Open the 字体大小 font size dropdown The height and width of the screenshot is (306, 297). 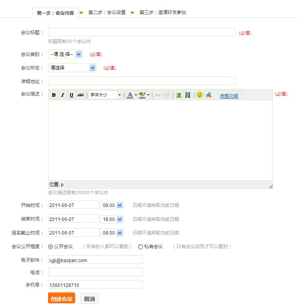(105, 95)
